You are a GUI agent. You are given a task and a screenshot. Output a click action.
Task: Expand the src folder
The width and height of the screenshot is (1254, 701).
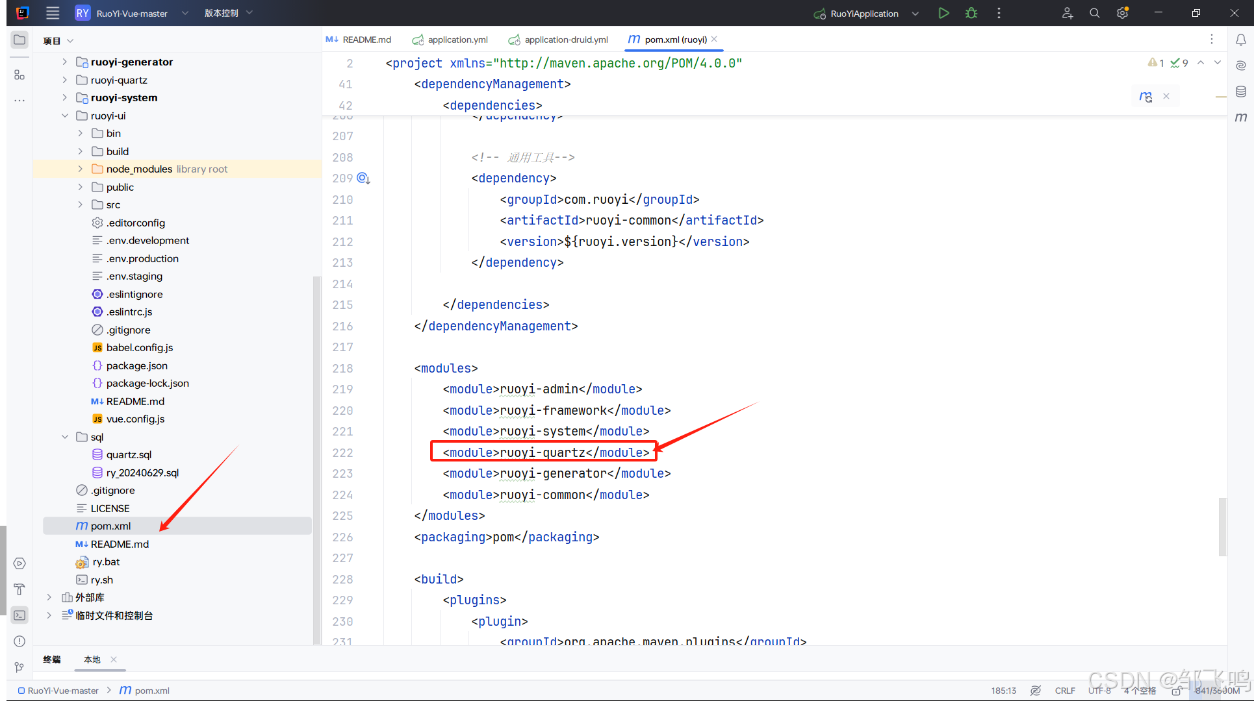(x=80, y=204)
